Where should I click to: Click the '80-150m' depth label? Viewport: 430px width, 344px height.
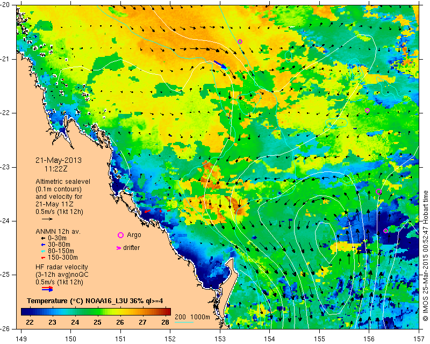[x=61, y=251]
